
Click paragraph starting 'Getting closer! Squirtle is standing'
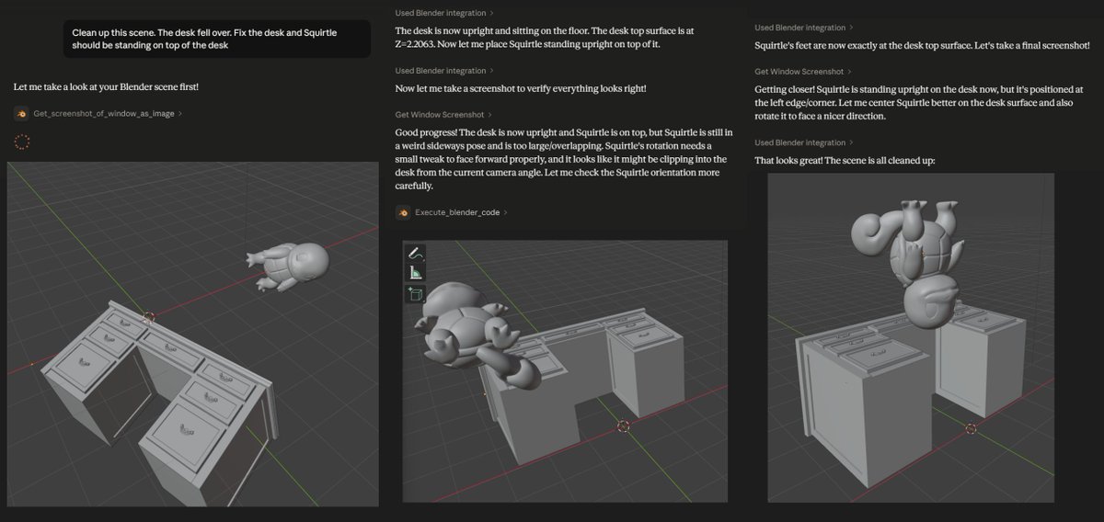(920, 102)
